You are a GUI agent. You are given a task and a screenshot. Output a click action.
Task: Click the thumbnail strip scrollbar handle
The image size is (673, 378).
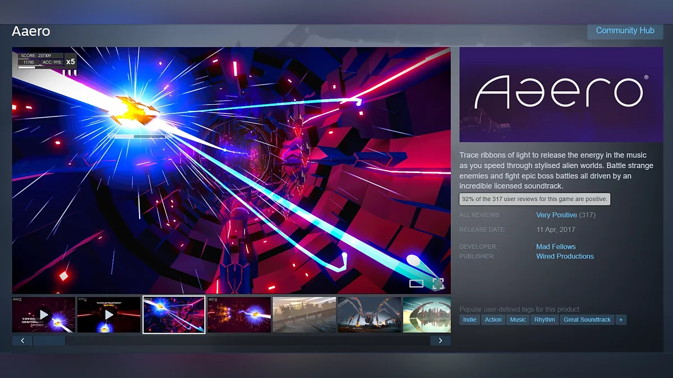pyautogui.click(x=49, y=340)
